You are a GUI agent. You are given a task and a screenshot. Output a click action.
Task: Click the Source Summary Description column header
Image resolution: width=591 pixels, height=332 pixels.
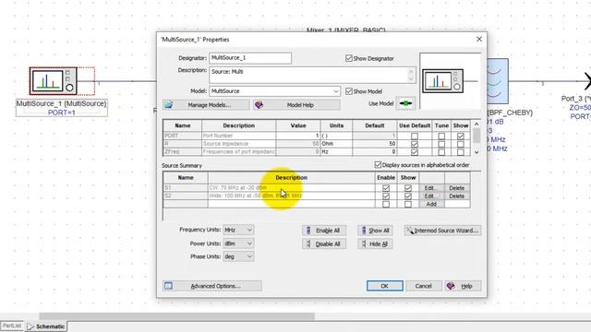(x=291, y=178)
